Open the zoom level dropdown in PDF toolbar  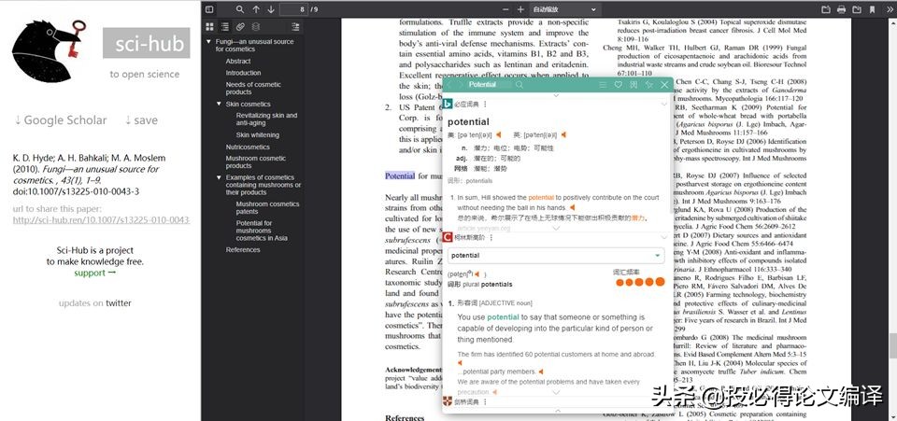(564, 9)
